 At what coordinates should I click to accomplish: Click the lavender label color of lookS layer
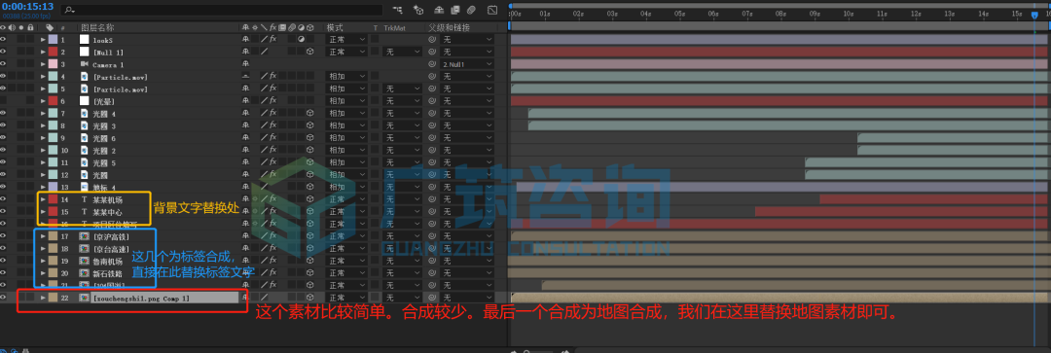(x=53, y=40)
